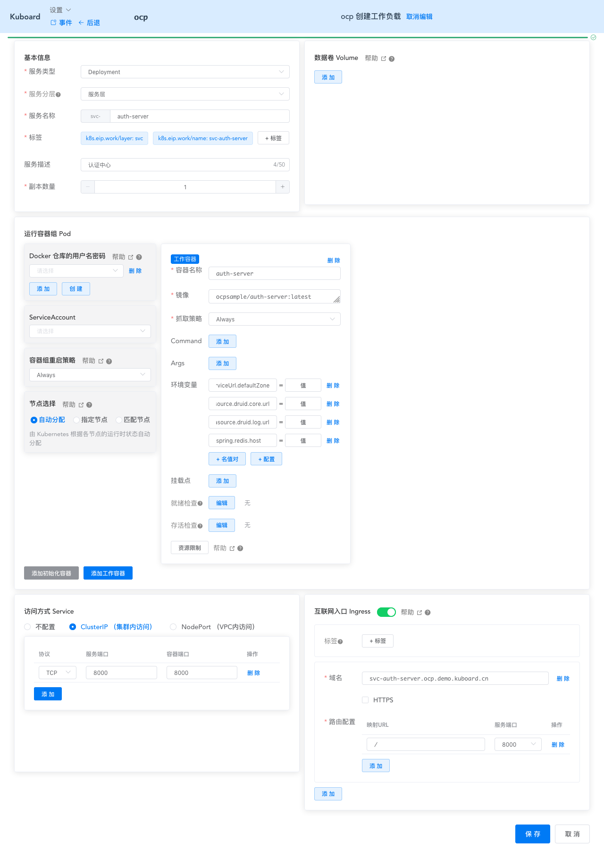Viewport: 604px width, 867px height.
Task: Click question icon beside 节点选择 help
Action: click(89, 405)
